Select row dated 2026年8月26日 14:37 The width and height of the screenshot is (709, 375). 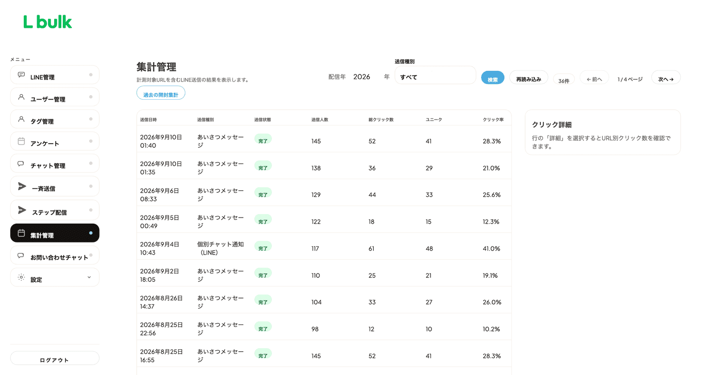point(324,300)
